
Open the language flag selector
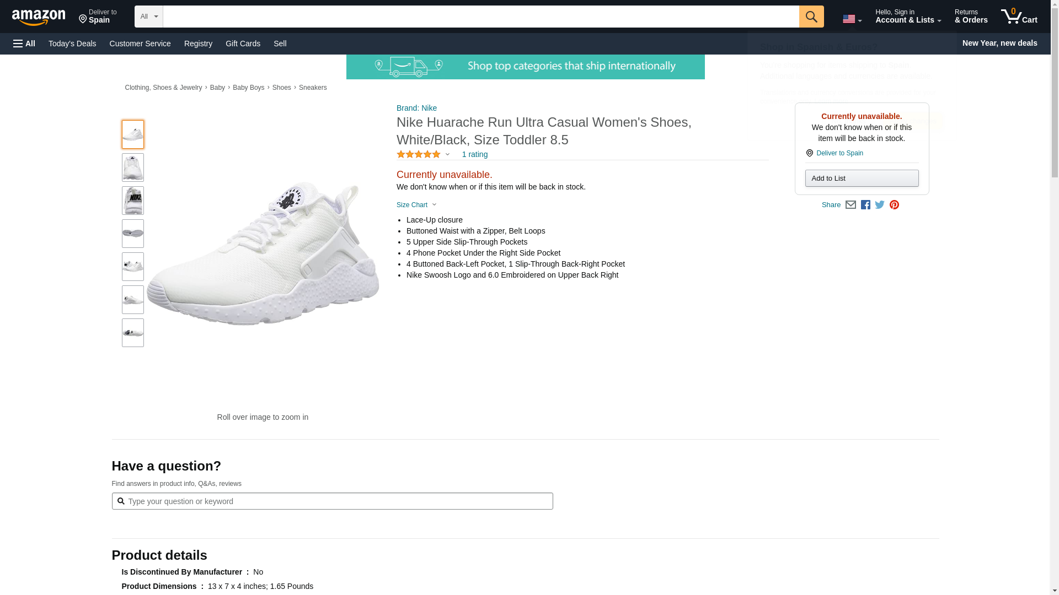[852, 19]
